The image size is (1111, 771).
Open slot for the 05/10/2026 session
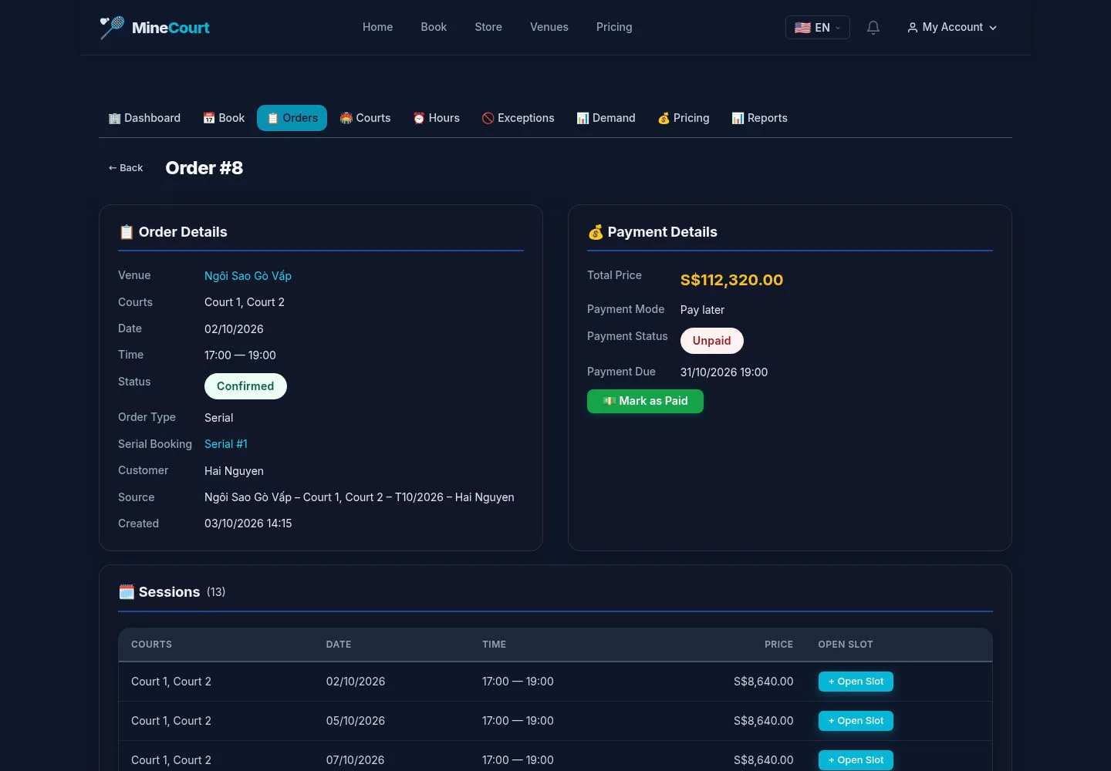point(856,721)
